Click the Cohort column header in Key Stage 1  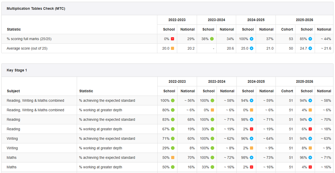(x=287, y=91)
